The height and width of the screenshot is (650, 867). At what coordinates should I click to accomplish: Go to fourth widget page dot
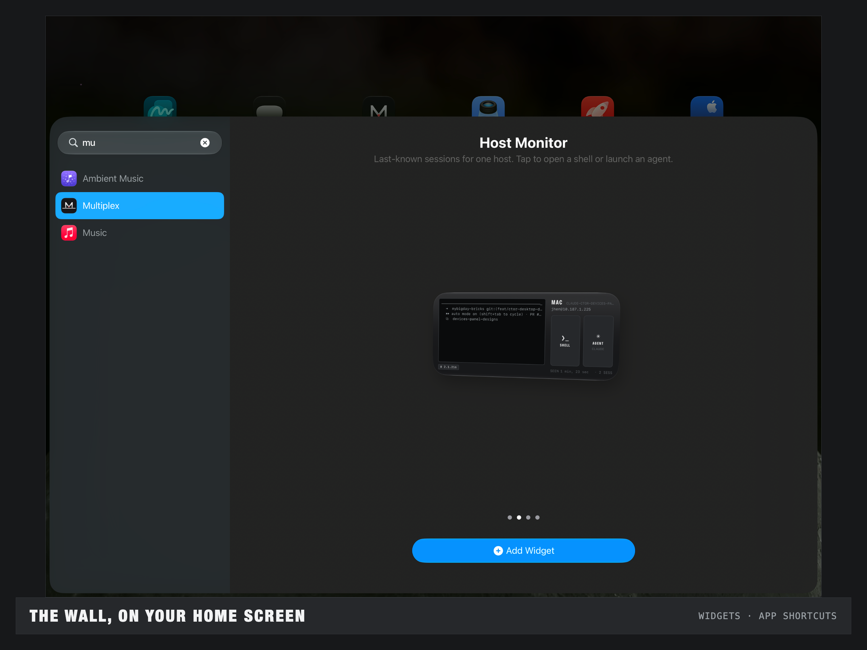point(537,517)
